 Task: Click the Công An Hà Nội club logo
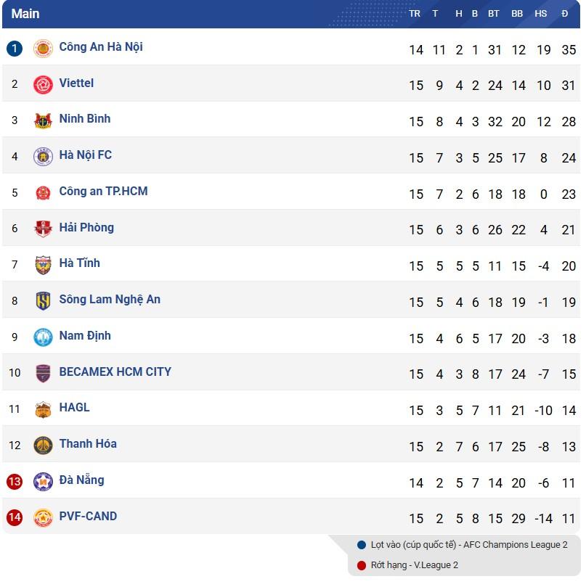tap(43, 49)
